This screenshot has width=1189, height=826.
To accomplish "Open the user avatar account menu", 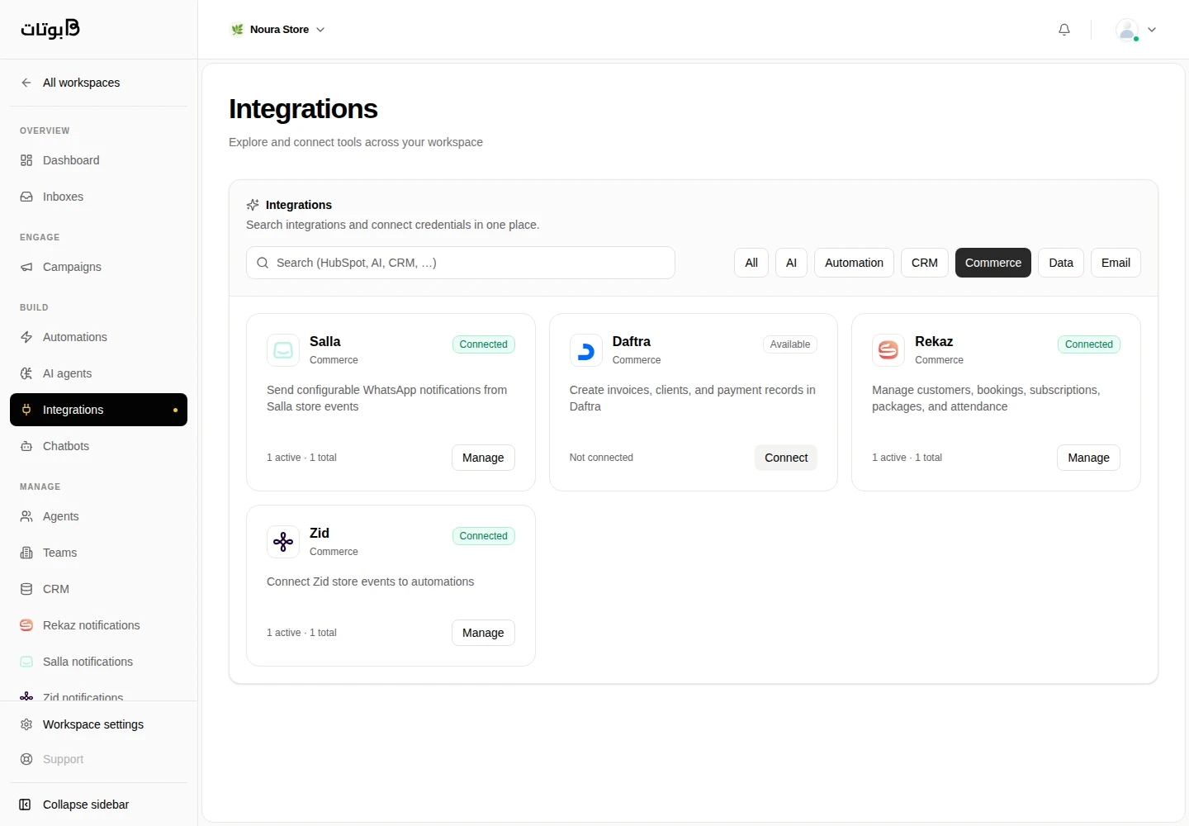I will tap(1127, 30).
